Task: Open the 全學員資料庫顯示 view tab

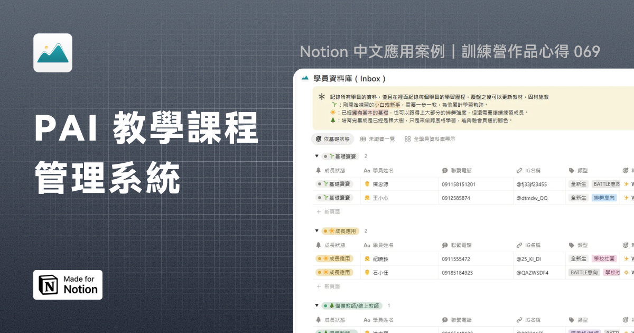Action: [430, 139]
